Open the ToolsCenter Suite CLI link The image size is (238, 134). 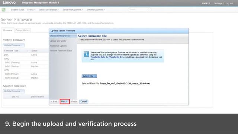click(x=107, y=57)
